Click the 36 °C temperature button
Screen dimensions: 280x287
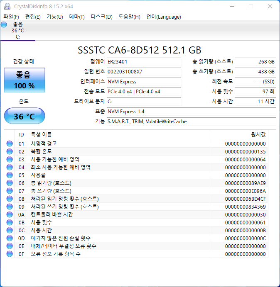(25, 116)
